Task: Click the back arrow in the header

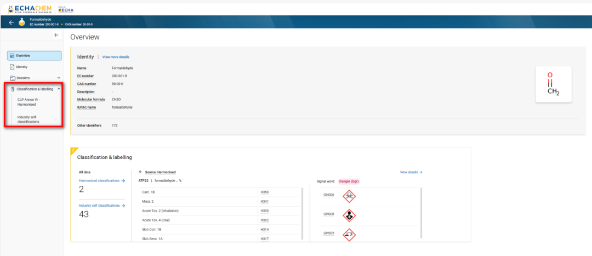Action: point(12,22)
